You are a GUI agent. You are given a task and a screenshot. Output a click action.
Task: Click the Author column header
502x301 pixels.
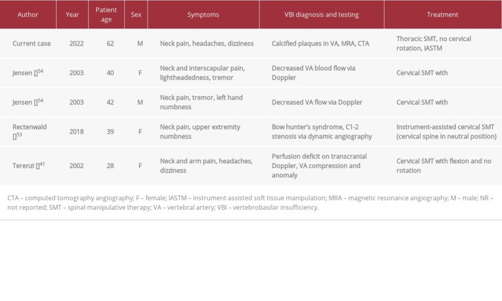tap(28, 15)
